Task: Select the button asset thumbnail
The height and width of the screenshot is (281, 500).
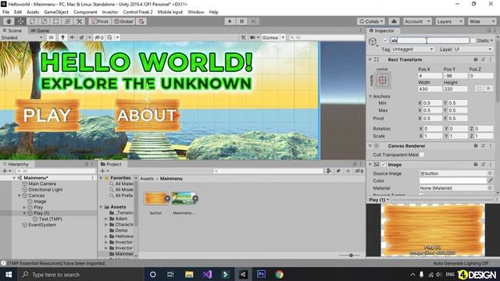Action: 156,198
